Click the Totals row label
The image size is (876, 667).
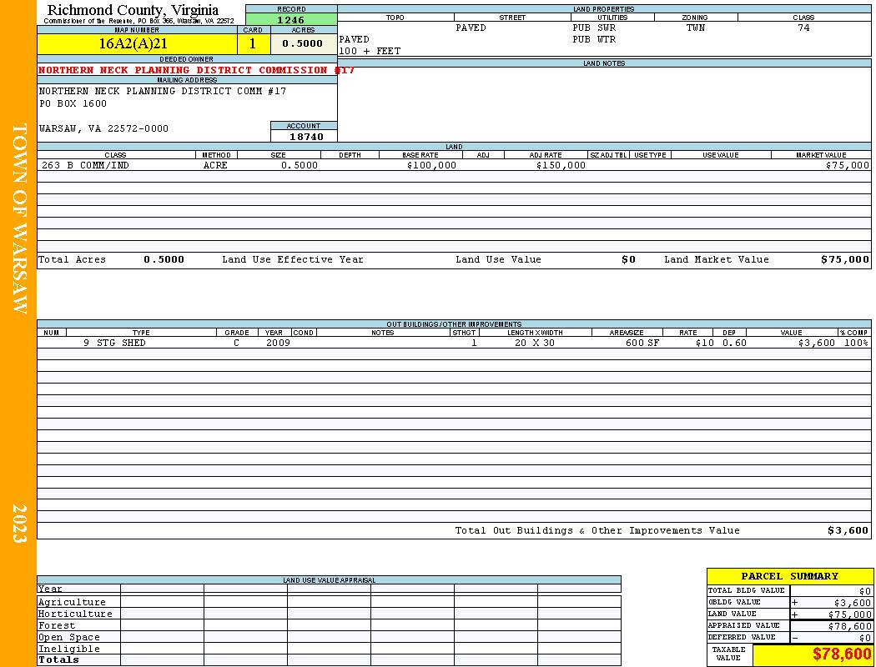pos(58,659)
